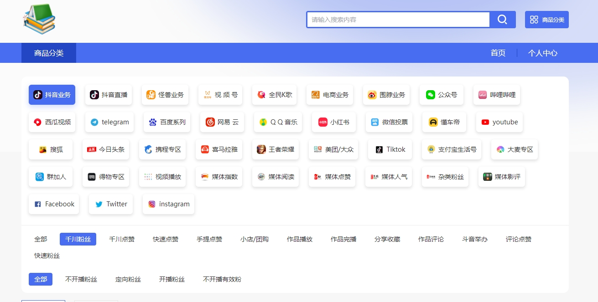
Task: Select the Facebook category
Action: 54,204
